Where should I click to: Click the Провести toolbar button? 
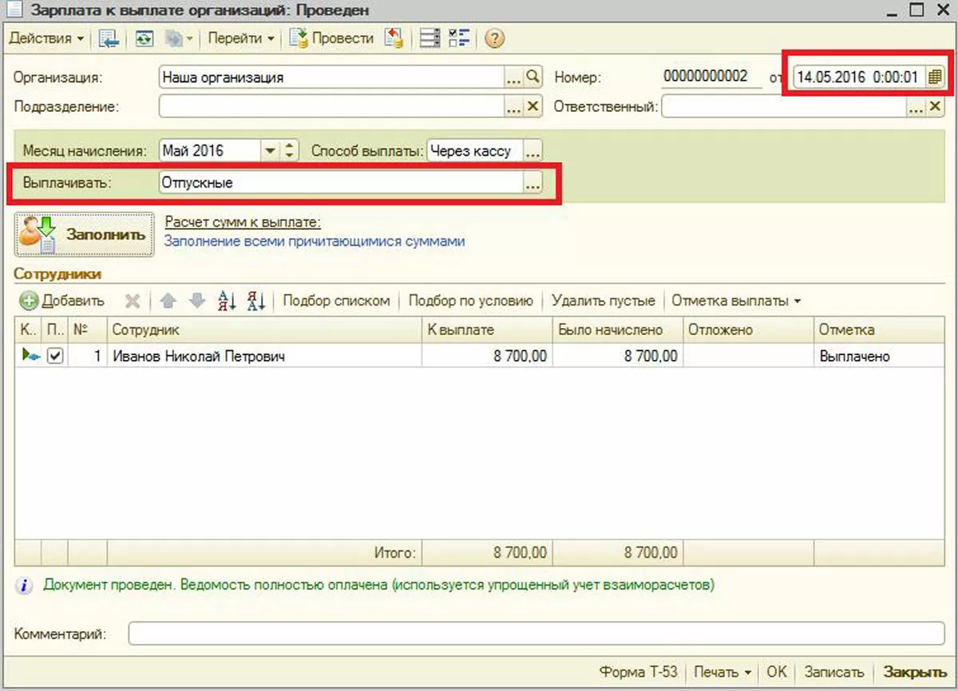[332, 38]
